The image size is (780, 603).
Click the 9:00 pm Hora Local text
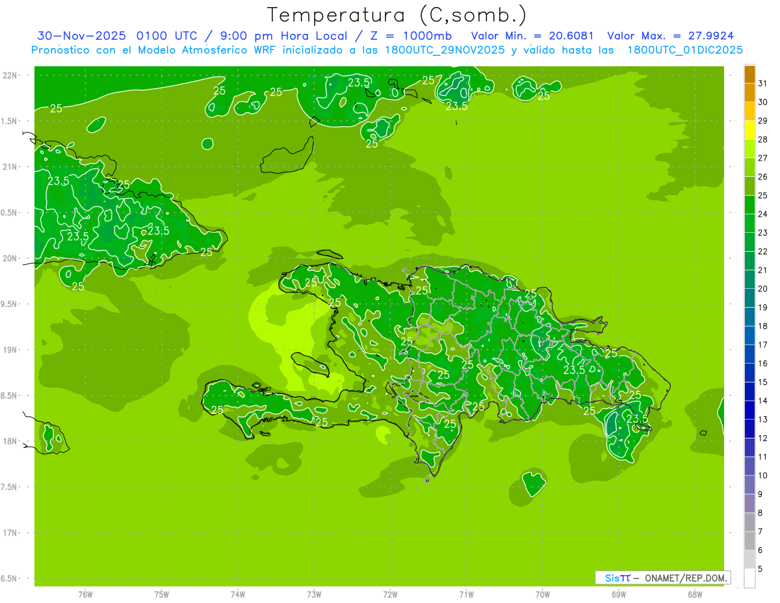(x=285, y=36)
